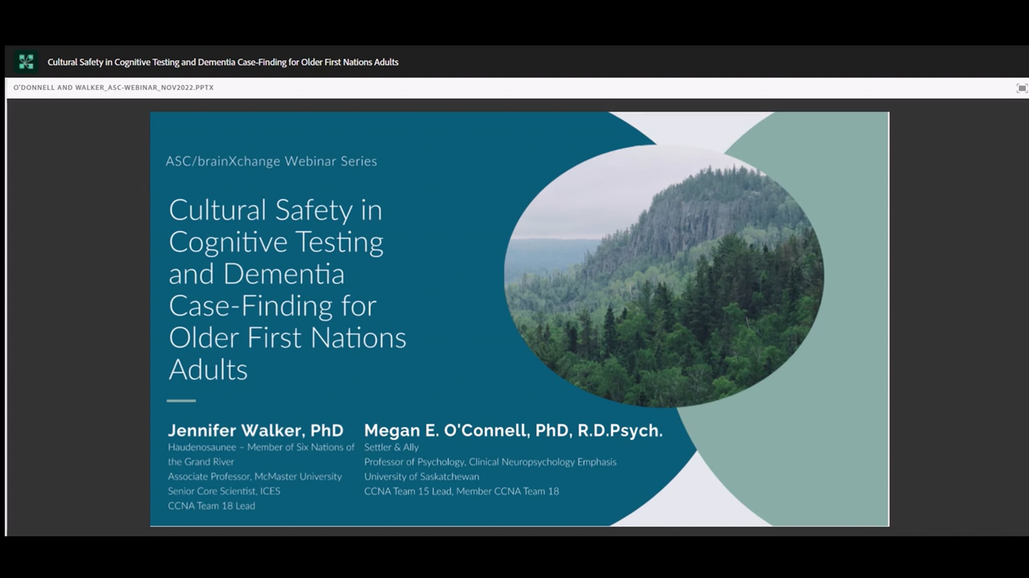Click the Associate Professor, McMaster University line
The width and height of the screenshot is (1029, 578).
pyautogui.click(x=255, y=477)
